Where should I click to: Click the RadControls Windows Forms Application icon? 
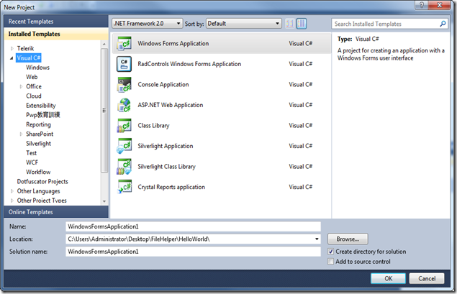pos(125,64)
